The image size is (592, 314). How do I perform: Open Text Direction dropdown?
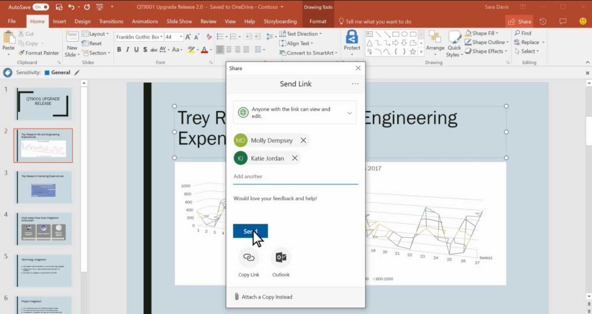(301, 34)
